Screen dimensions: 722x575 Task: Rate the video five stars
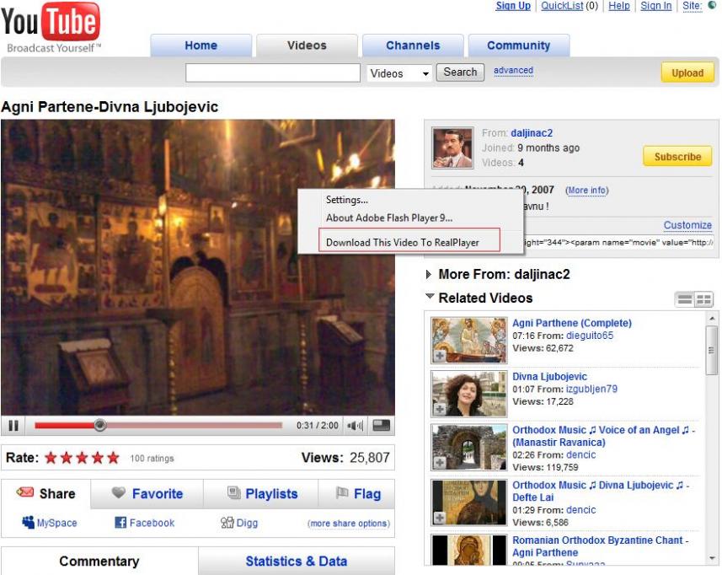113,458
